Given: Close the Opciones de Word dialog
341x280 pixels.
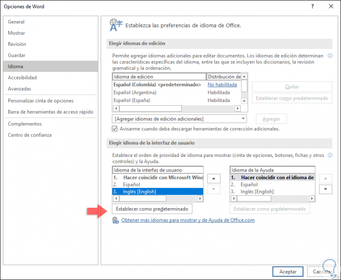Looking at the screenshot, I should pyautogui.click(x=331, y=6).
